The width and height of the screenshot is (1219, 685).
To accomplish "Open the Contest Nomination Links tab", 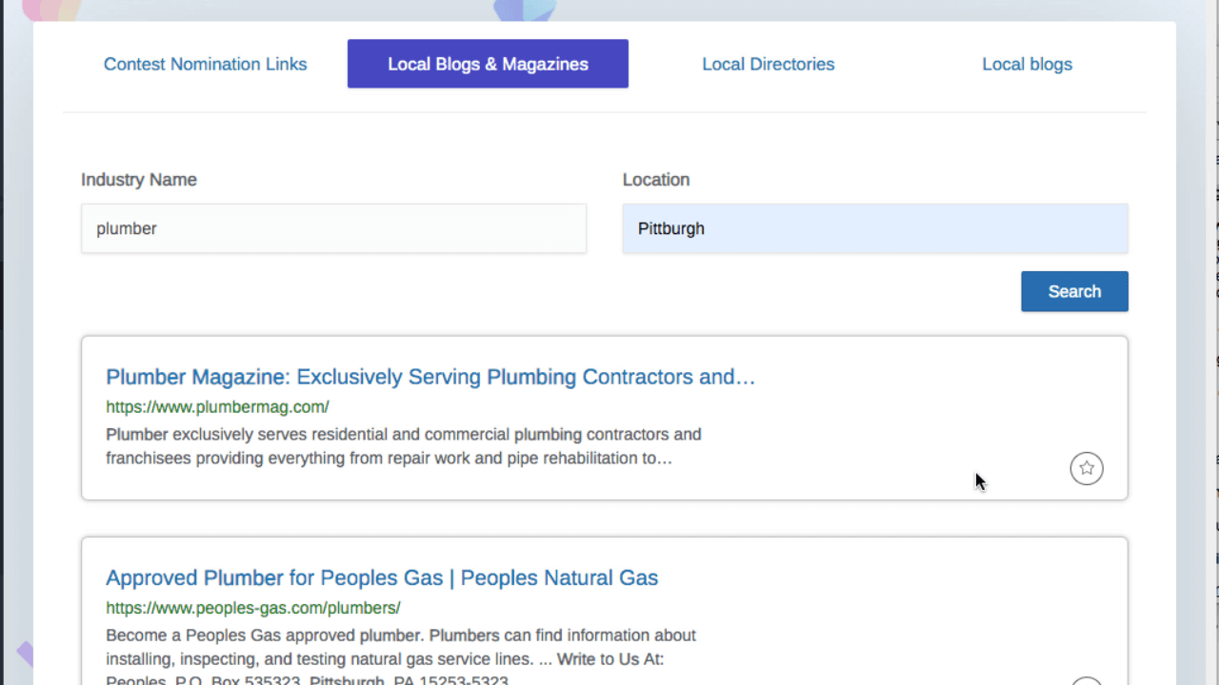I will [205, 64].
